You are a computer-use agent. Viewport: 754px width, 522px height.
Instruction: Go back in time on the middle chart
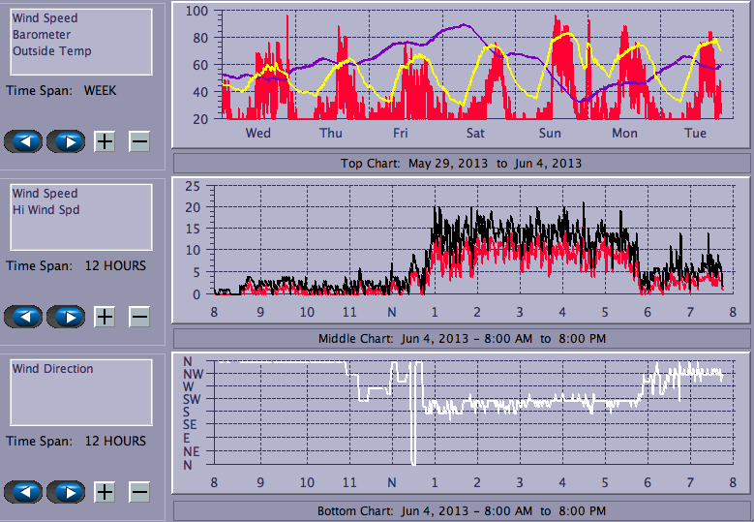(23, 317)
